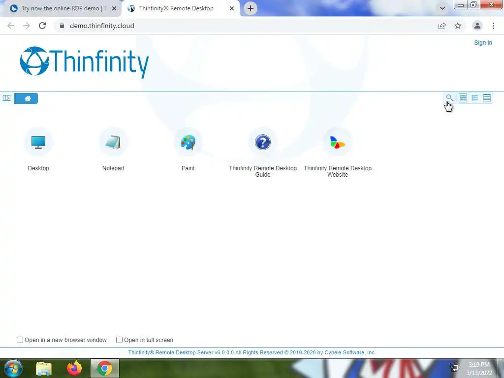Screen dimensions: 504x378
Task: Click the Paint label text
Action: coord(188,168)
